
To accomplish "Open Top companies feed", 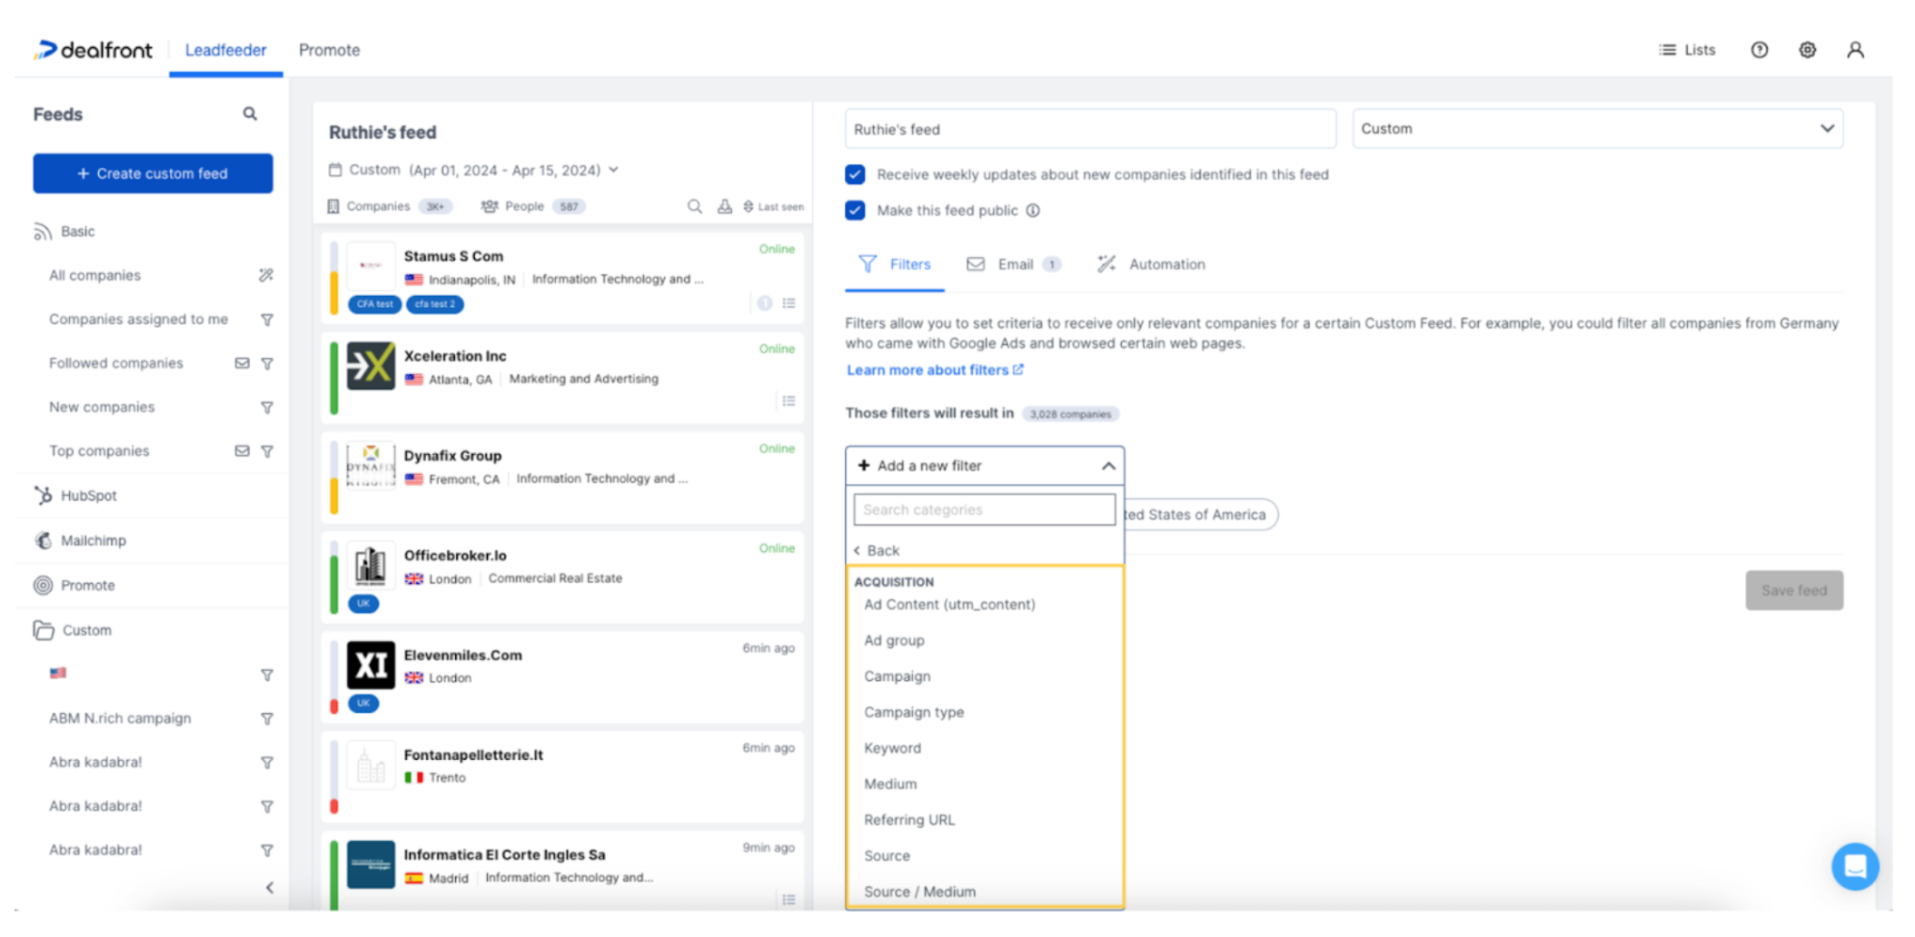I will coord(99,451).
